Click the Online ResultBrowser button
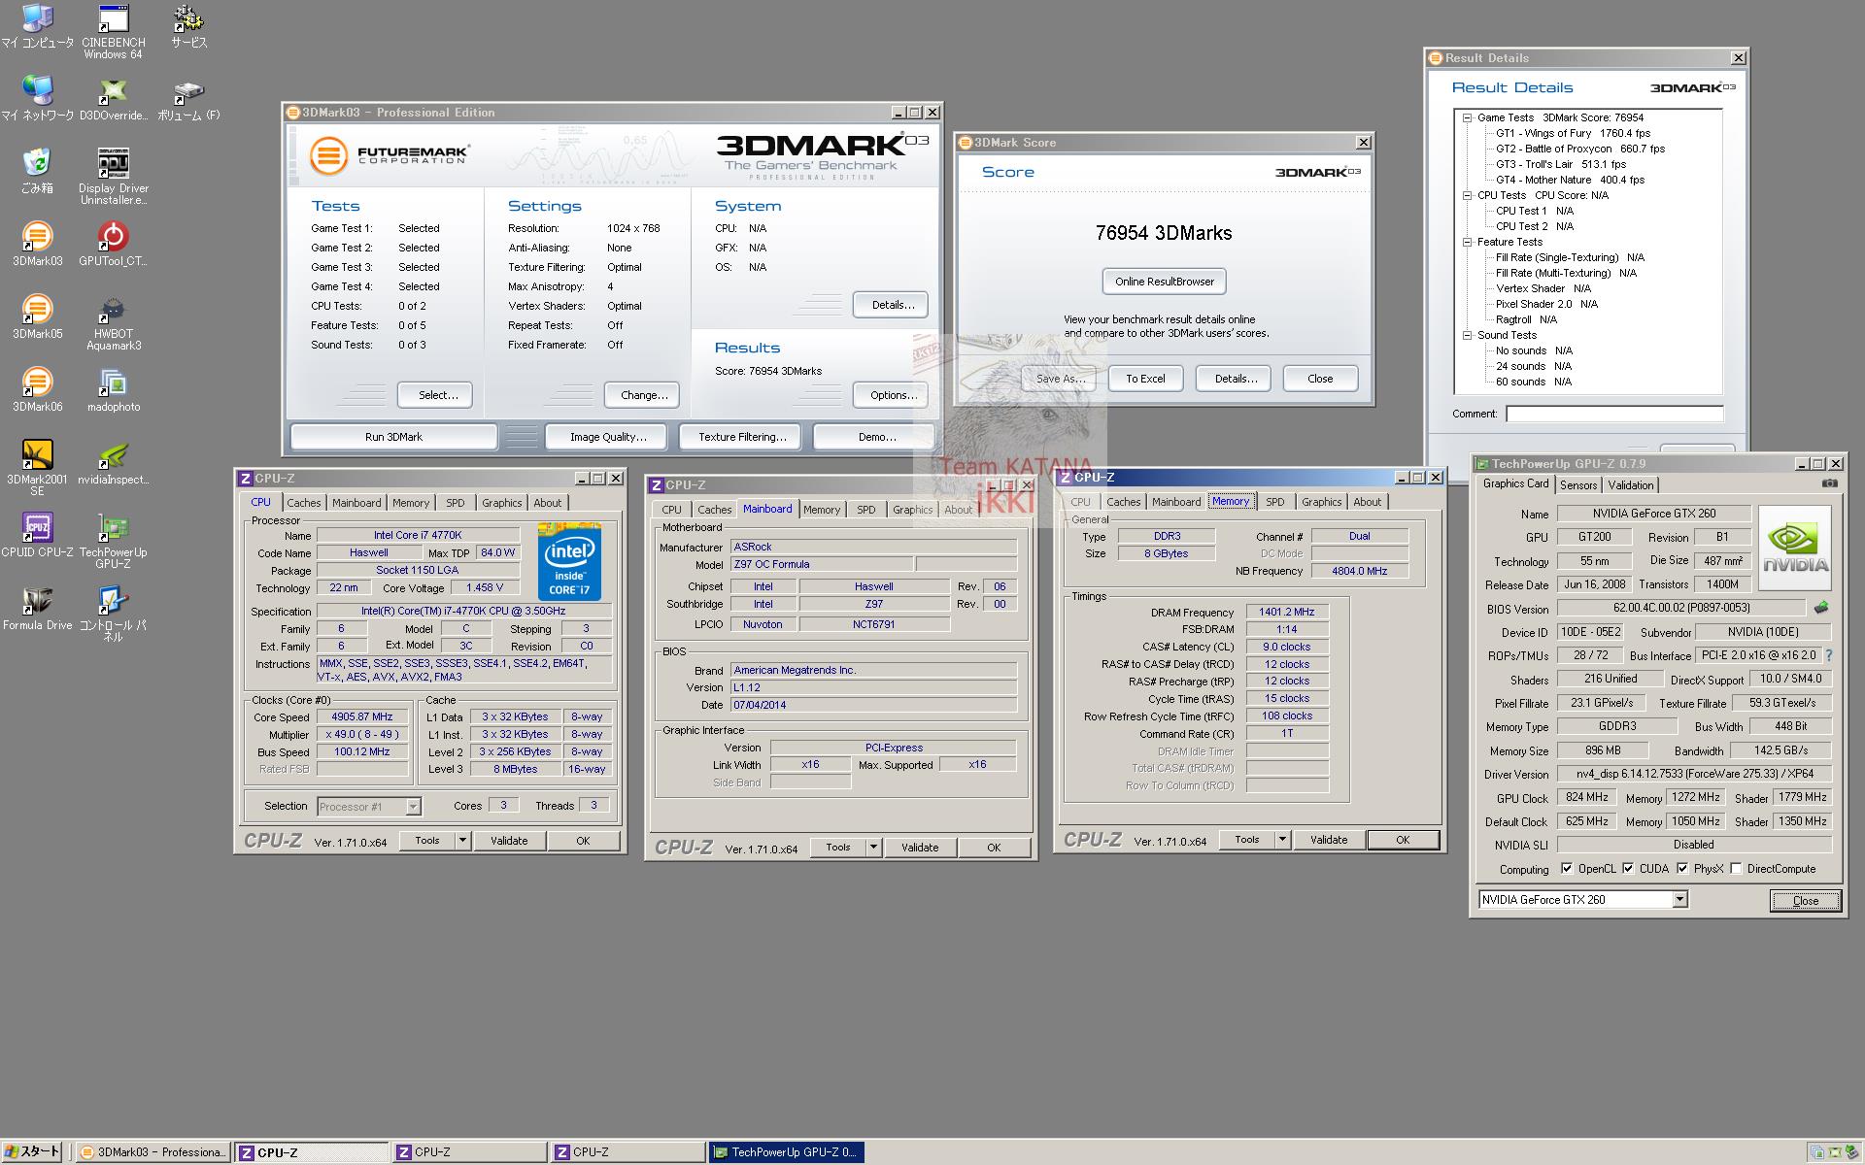This screenshot has height=1165, width=1865. [1164, 282]
